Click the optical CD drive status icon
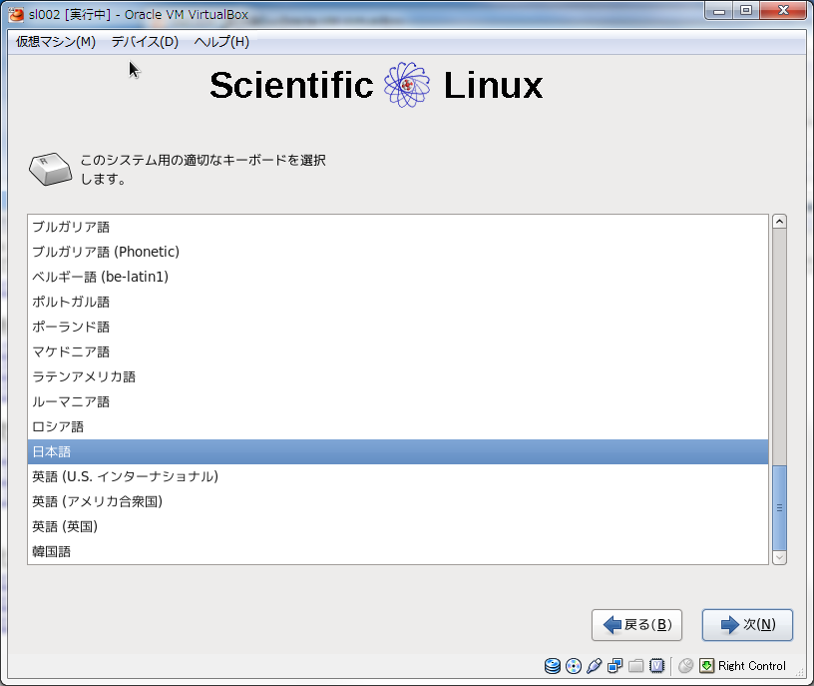 pyautogui.click(x=574, y=666)
